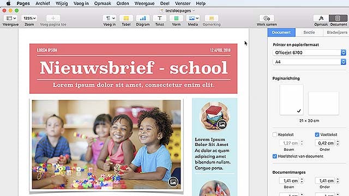Image resolution: width=349 pixels, height=196 pixels.
Task: Toggle Hoofdtekst van document checkbox
Action: point(275,156)
